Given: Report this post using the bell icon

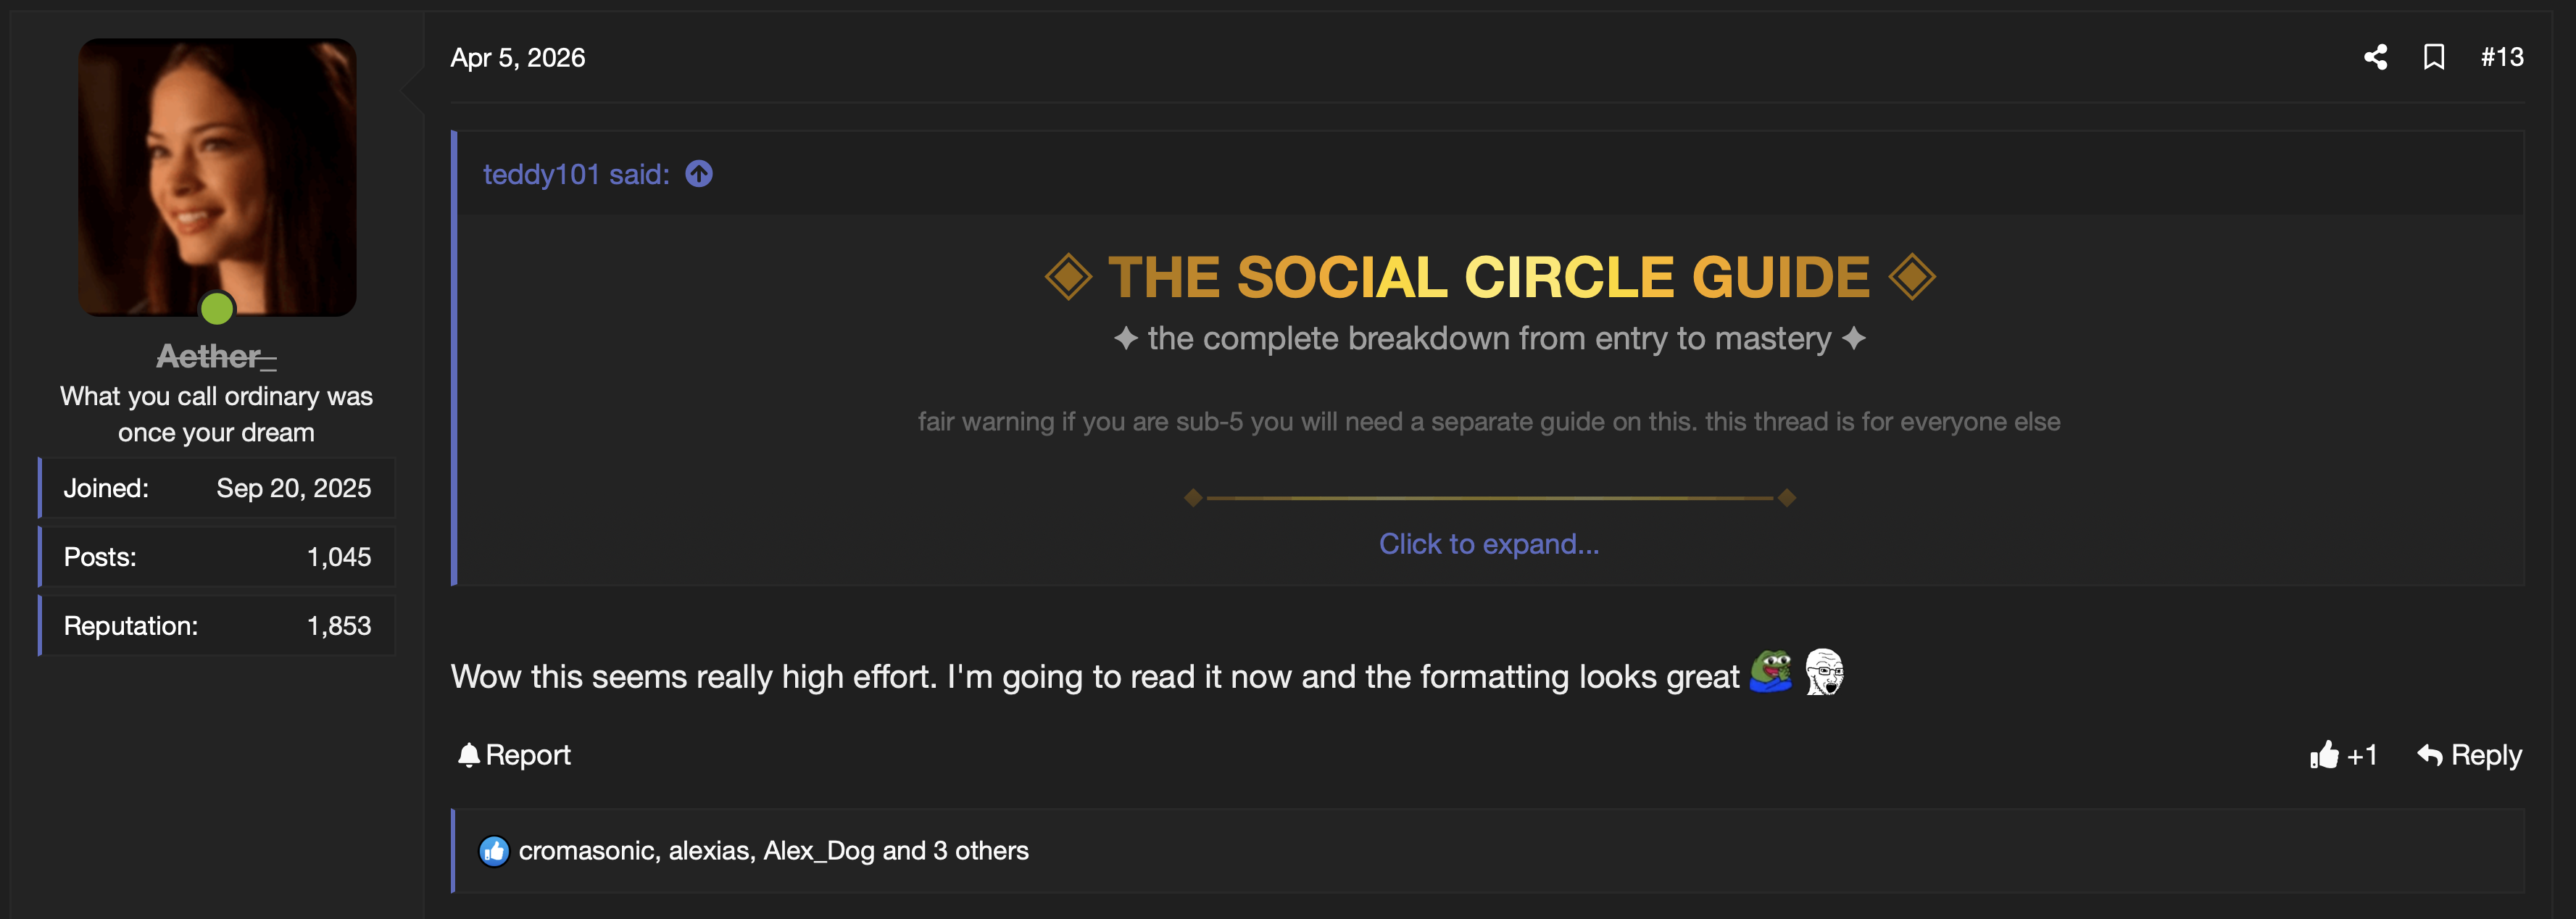Looking at the screenshot, I should point(514,755).
